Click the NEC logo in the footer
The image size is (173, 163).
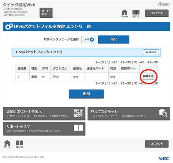click(x=164, y=159)
